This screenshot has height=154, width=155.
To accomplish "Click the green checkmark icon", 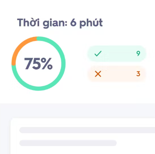I will (98, 54).
